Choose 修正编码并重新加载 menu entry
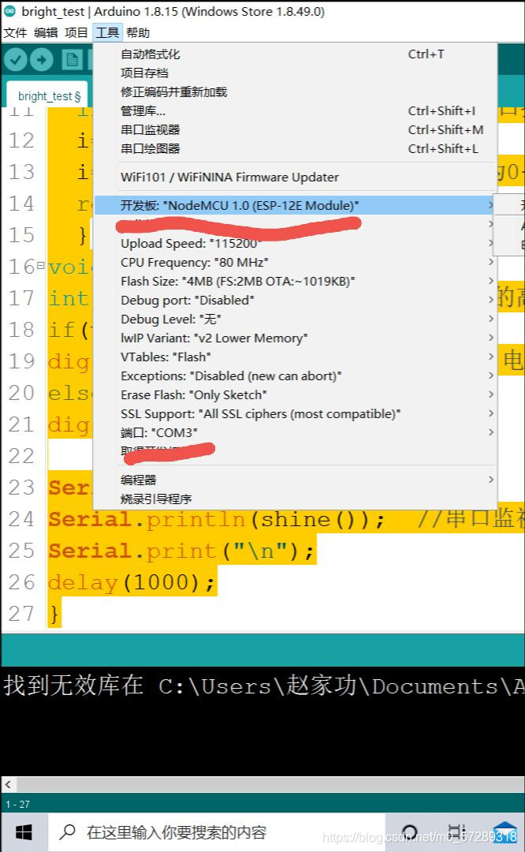The width and height of the screenshot is (525, 852). tap(295, 92)
